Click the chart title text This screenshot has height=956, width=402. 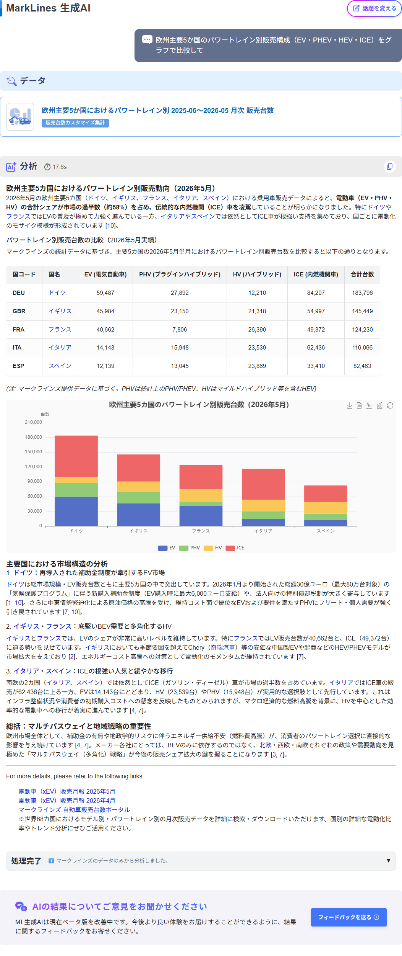pyautogui.click(x=199, y=405)
